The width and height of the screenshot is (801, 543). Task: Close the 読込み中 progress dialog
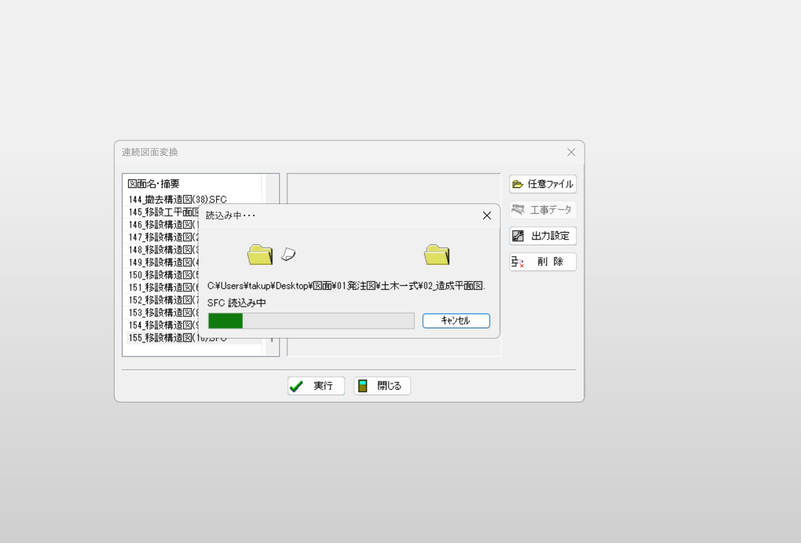point(487,216)
